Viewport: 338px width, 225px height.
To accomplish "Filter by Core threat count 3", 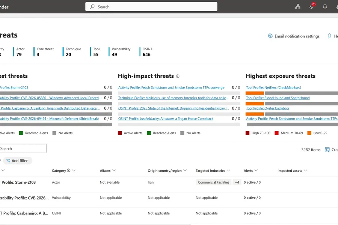I will (44, 52).
